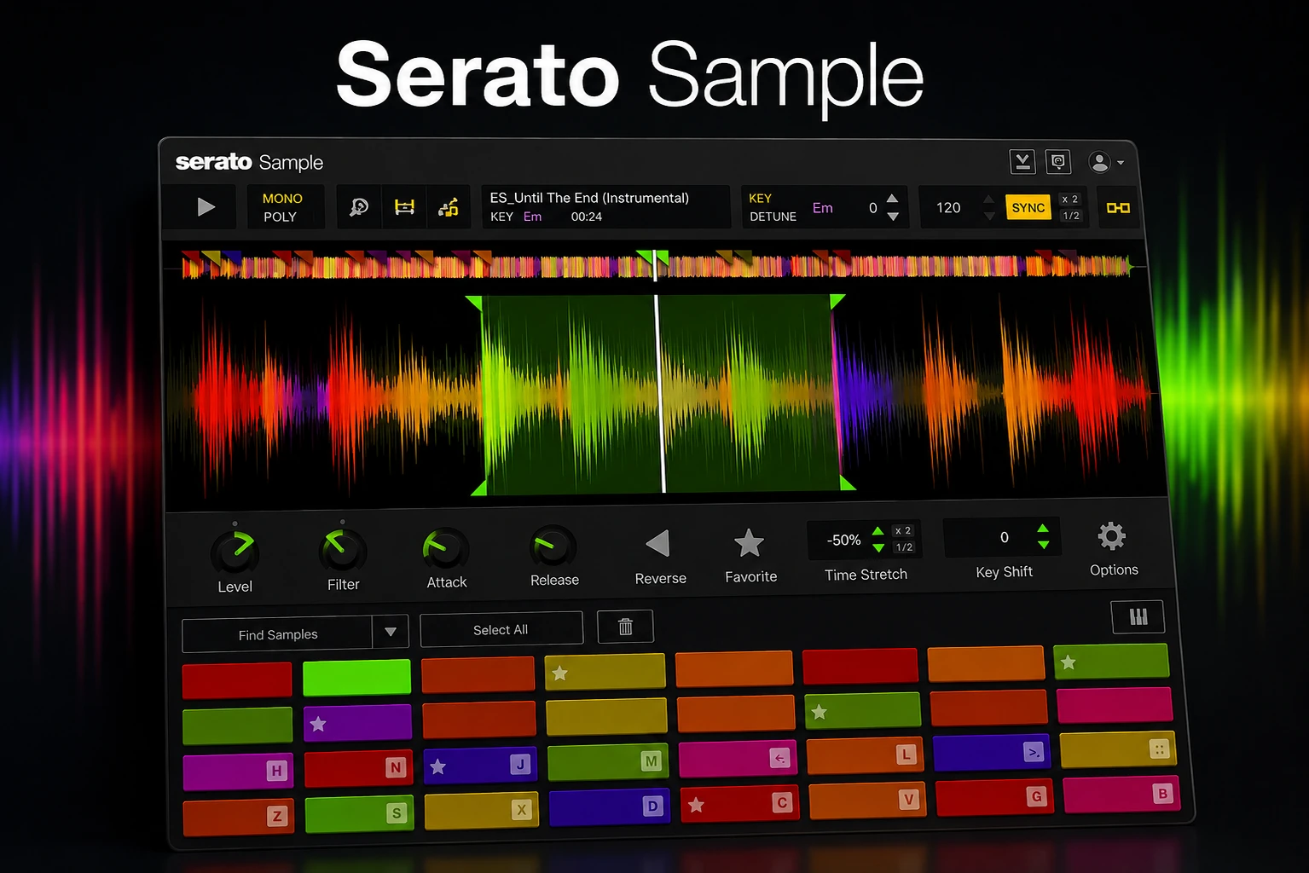
Task: Select the green pad labeled S
Action: point(360,813)
